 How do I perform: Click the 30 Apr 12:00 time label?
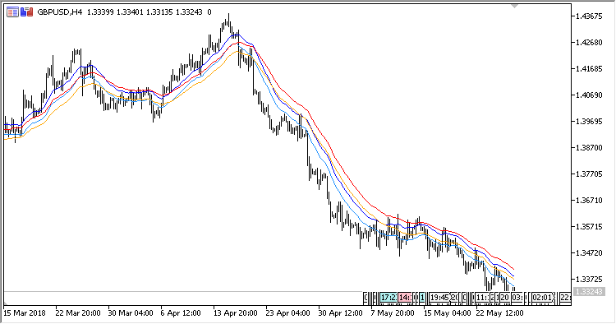(341, 313)
